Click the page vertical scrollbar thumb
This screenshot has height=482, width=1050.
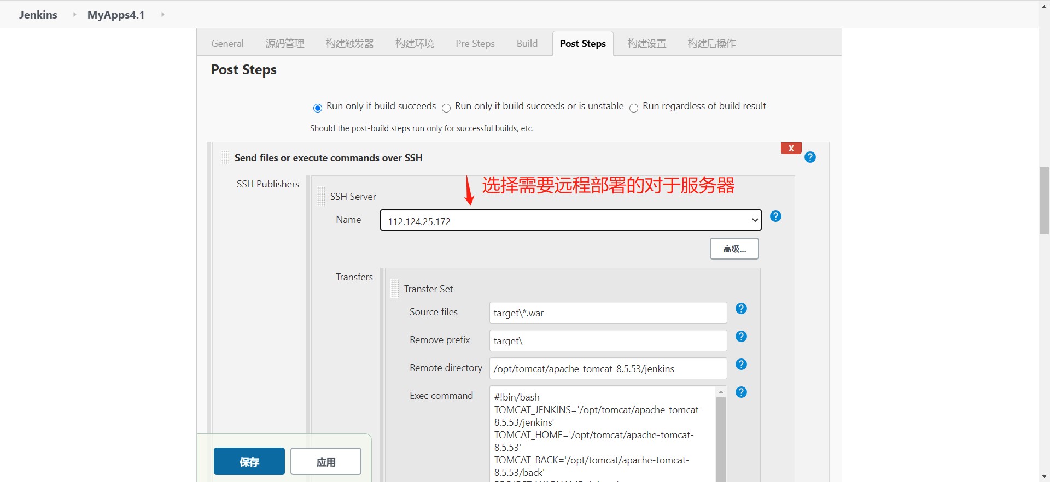tap(1044, 201)
